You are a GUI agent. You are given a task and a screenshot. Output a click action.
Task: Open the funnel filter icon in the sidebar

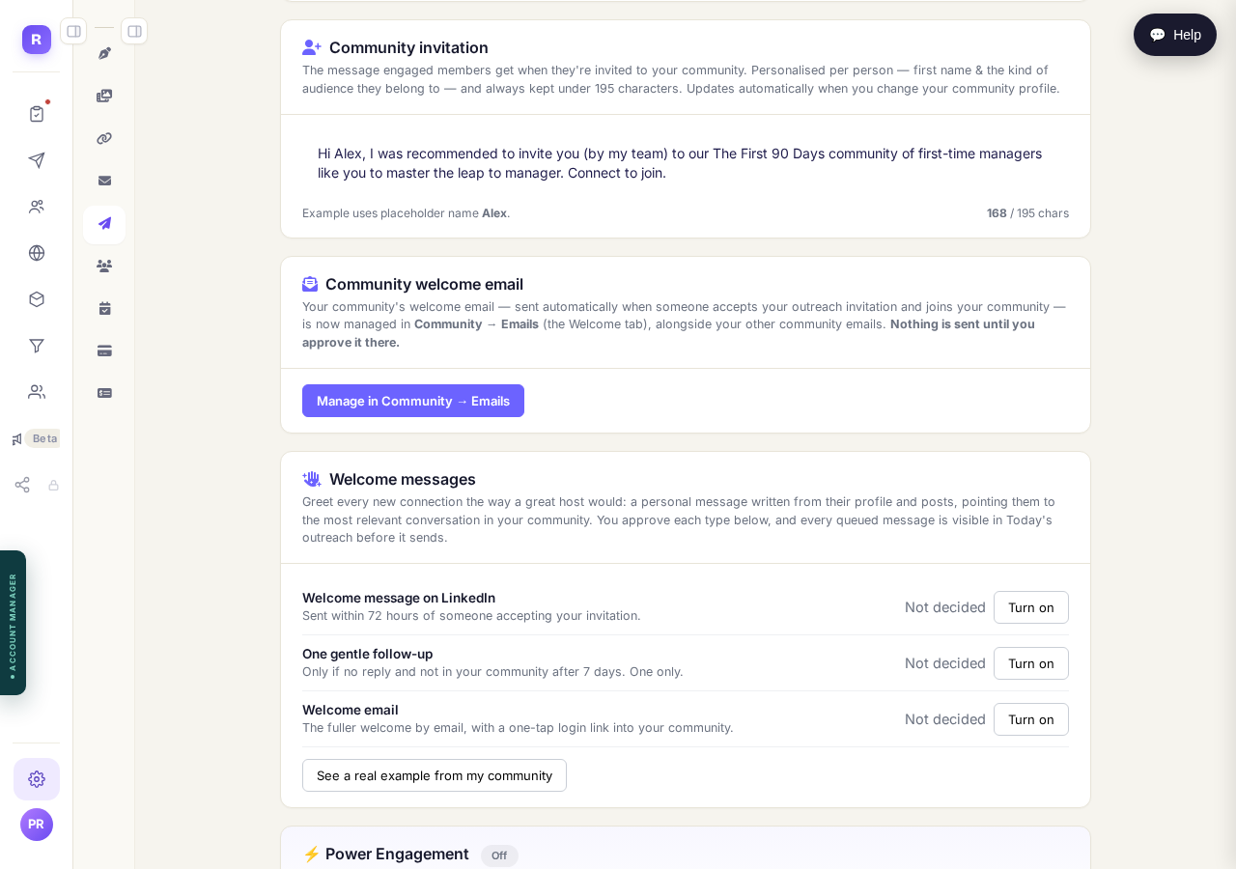(37, 346)
